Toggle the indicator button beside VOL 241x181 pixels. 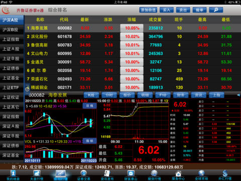click(90, 141)
